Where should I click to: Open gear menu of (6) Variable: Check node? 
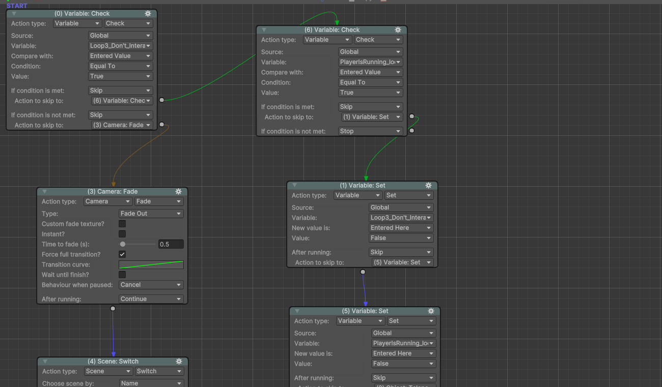(x=398, y=30)
